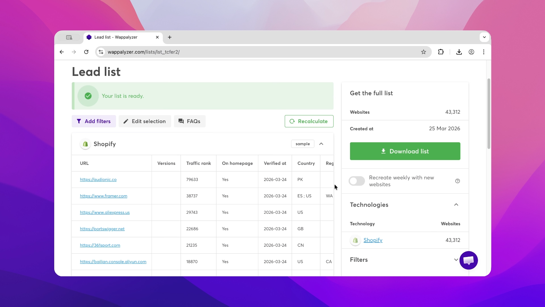
Task: Click the Add filters button
Action: pyautogui.click(x=94, y=121)
